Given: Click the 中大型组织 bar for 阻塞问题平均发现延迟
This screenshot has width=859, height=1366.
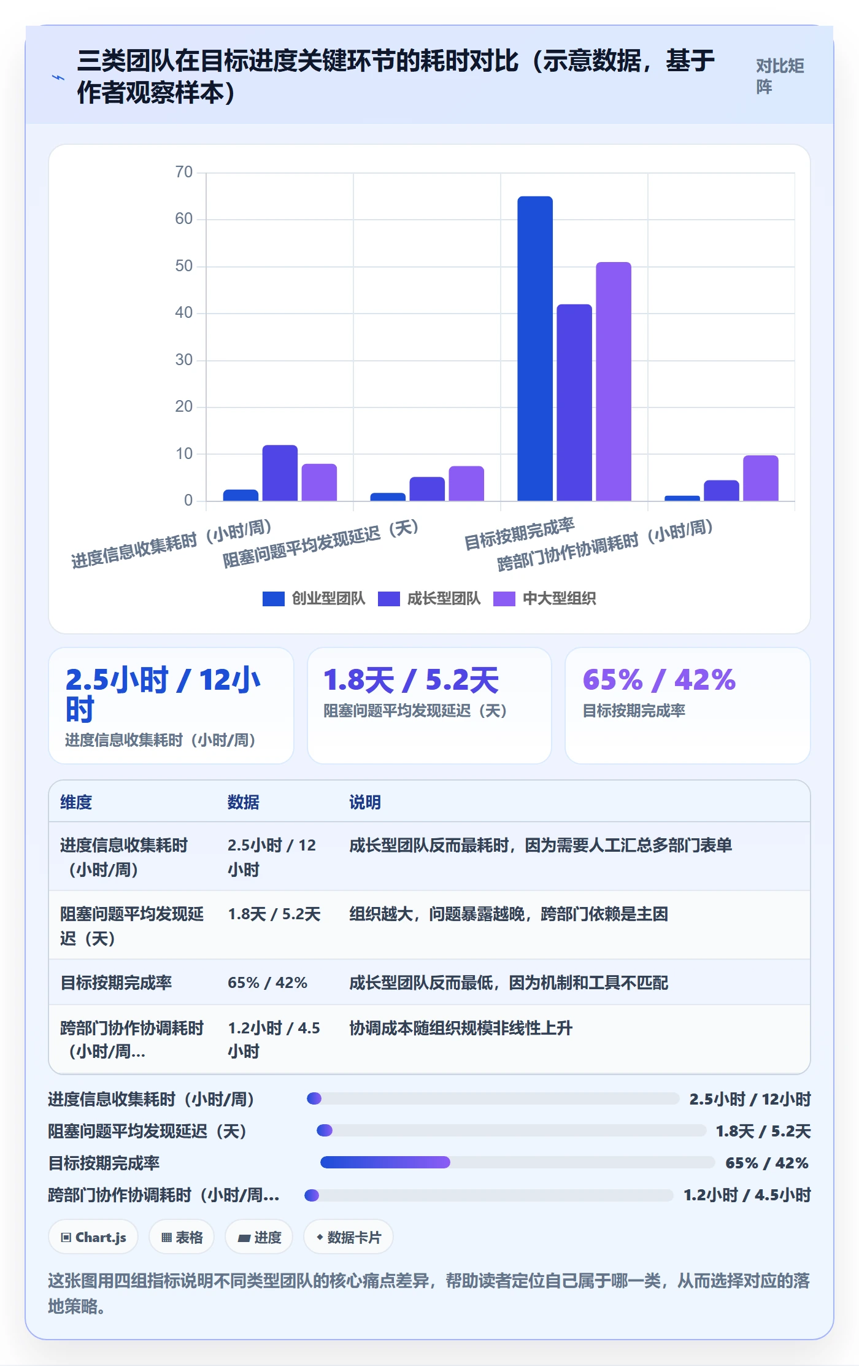Looking at the screenshot, I should [466, 484].
